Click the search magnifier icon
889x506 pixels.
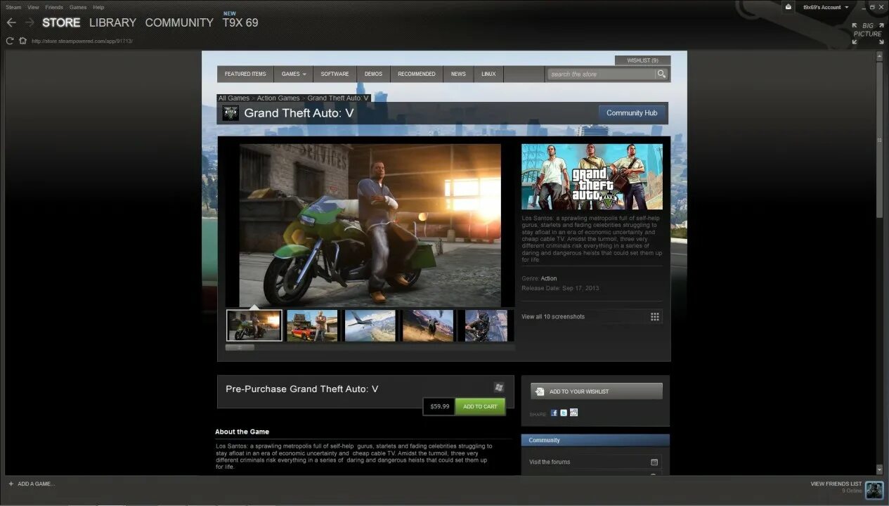pyautogui.click(x=661, y=74)
